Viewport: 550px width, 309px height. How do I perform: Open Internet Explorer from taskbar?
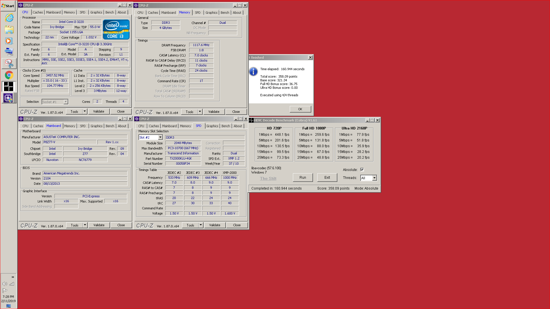tap(9, 18)
